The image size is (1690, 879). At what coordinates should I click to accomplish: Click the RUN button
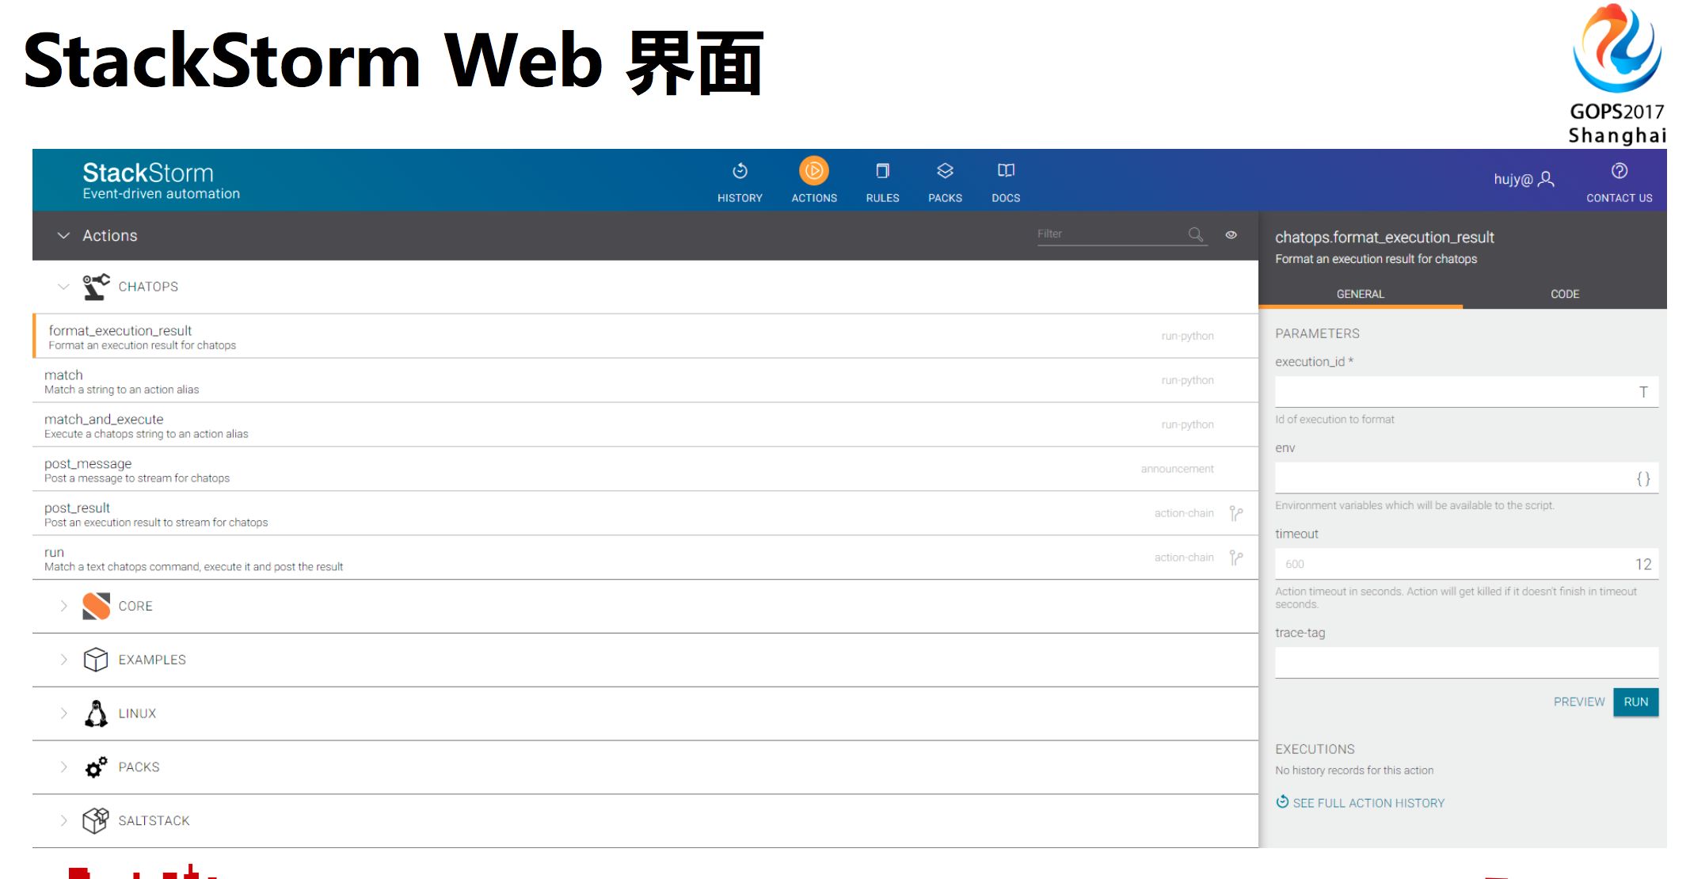pyautogui.click(x=1635, y=702)
